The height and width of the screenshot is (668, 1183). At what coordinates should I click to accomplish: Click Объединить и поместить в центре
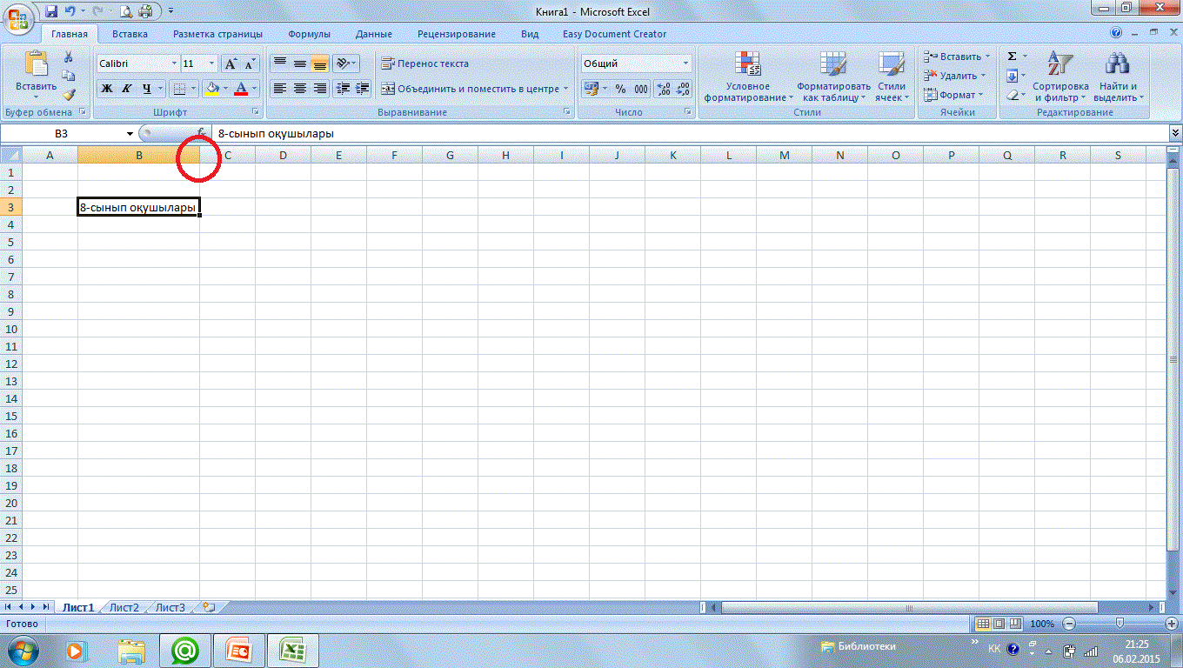pyautogui.click(x=474, y=89)
